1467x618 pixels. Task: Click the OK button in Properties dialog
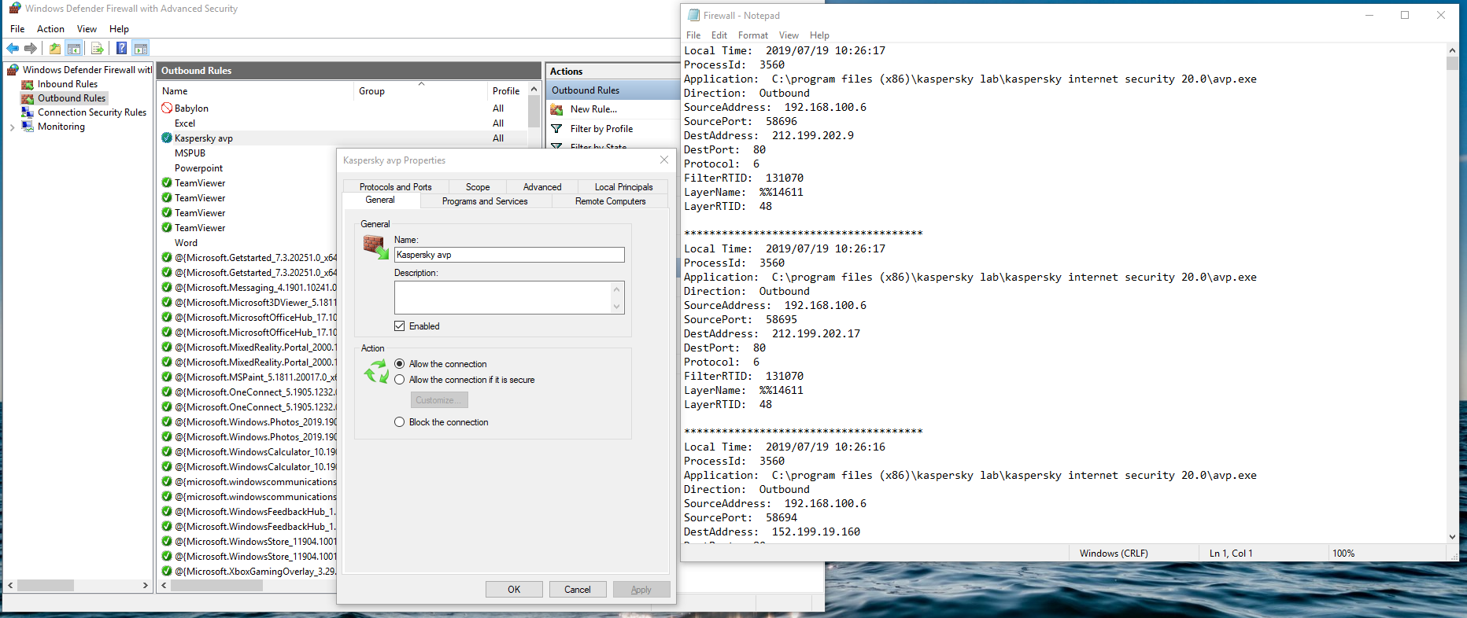click(x=514, y=590)
